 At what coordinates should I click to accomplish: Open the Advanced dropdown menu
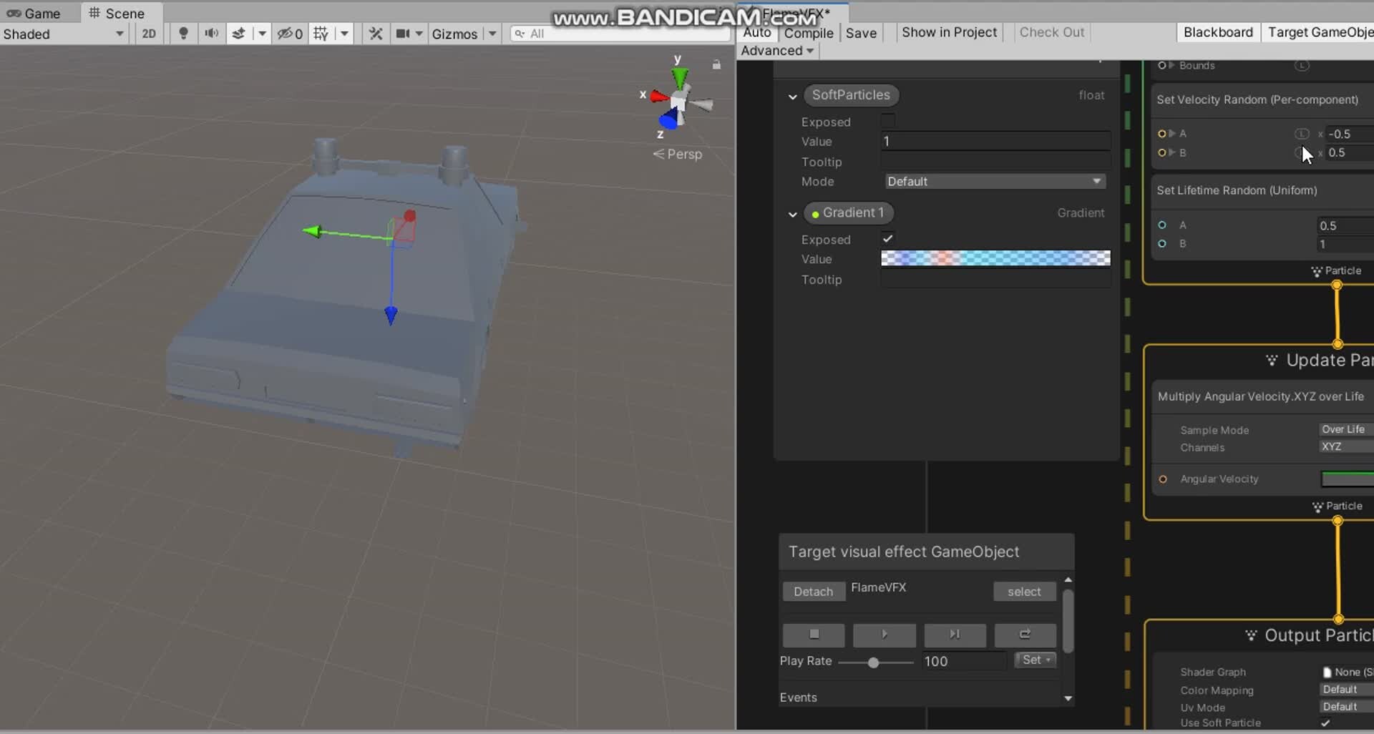point(777,51)
